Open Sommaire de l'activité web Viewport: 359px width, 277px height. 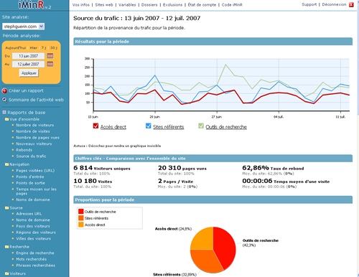36,100
